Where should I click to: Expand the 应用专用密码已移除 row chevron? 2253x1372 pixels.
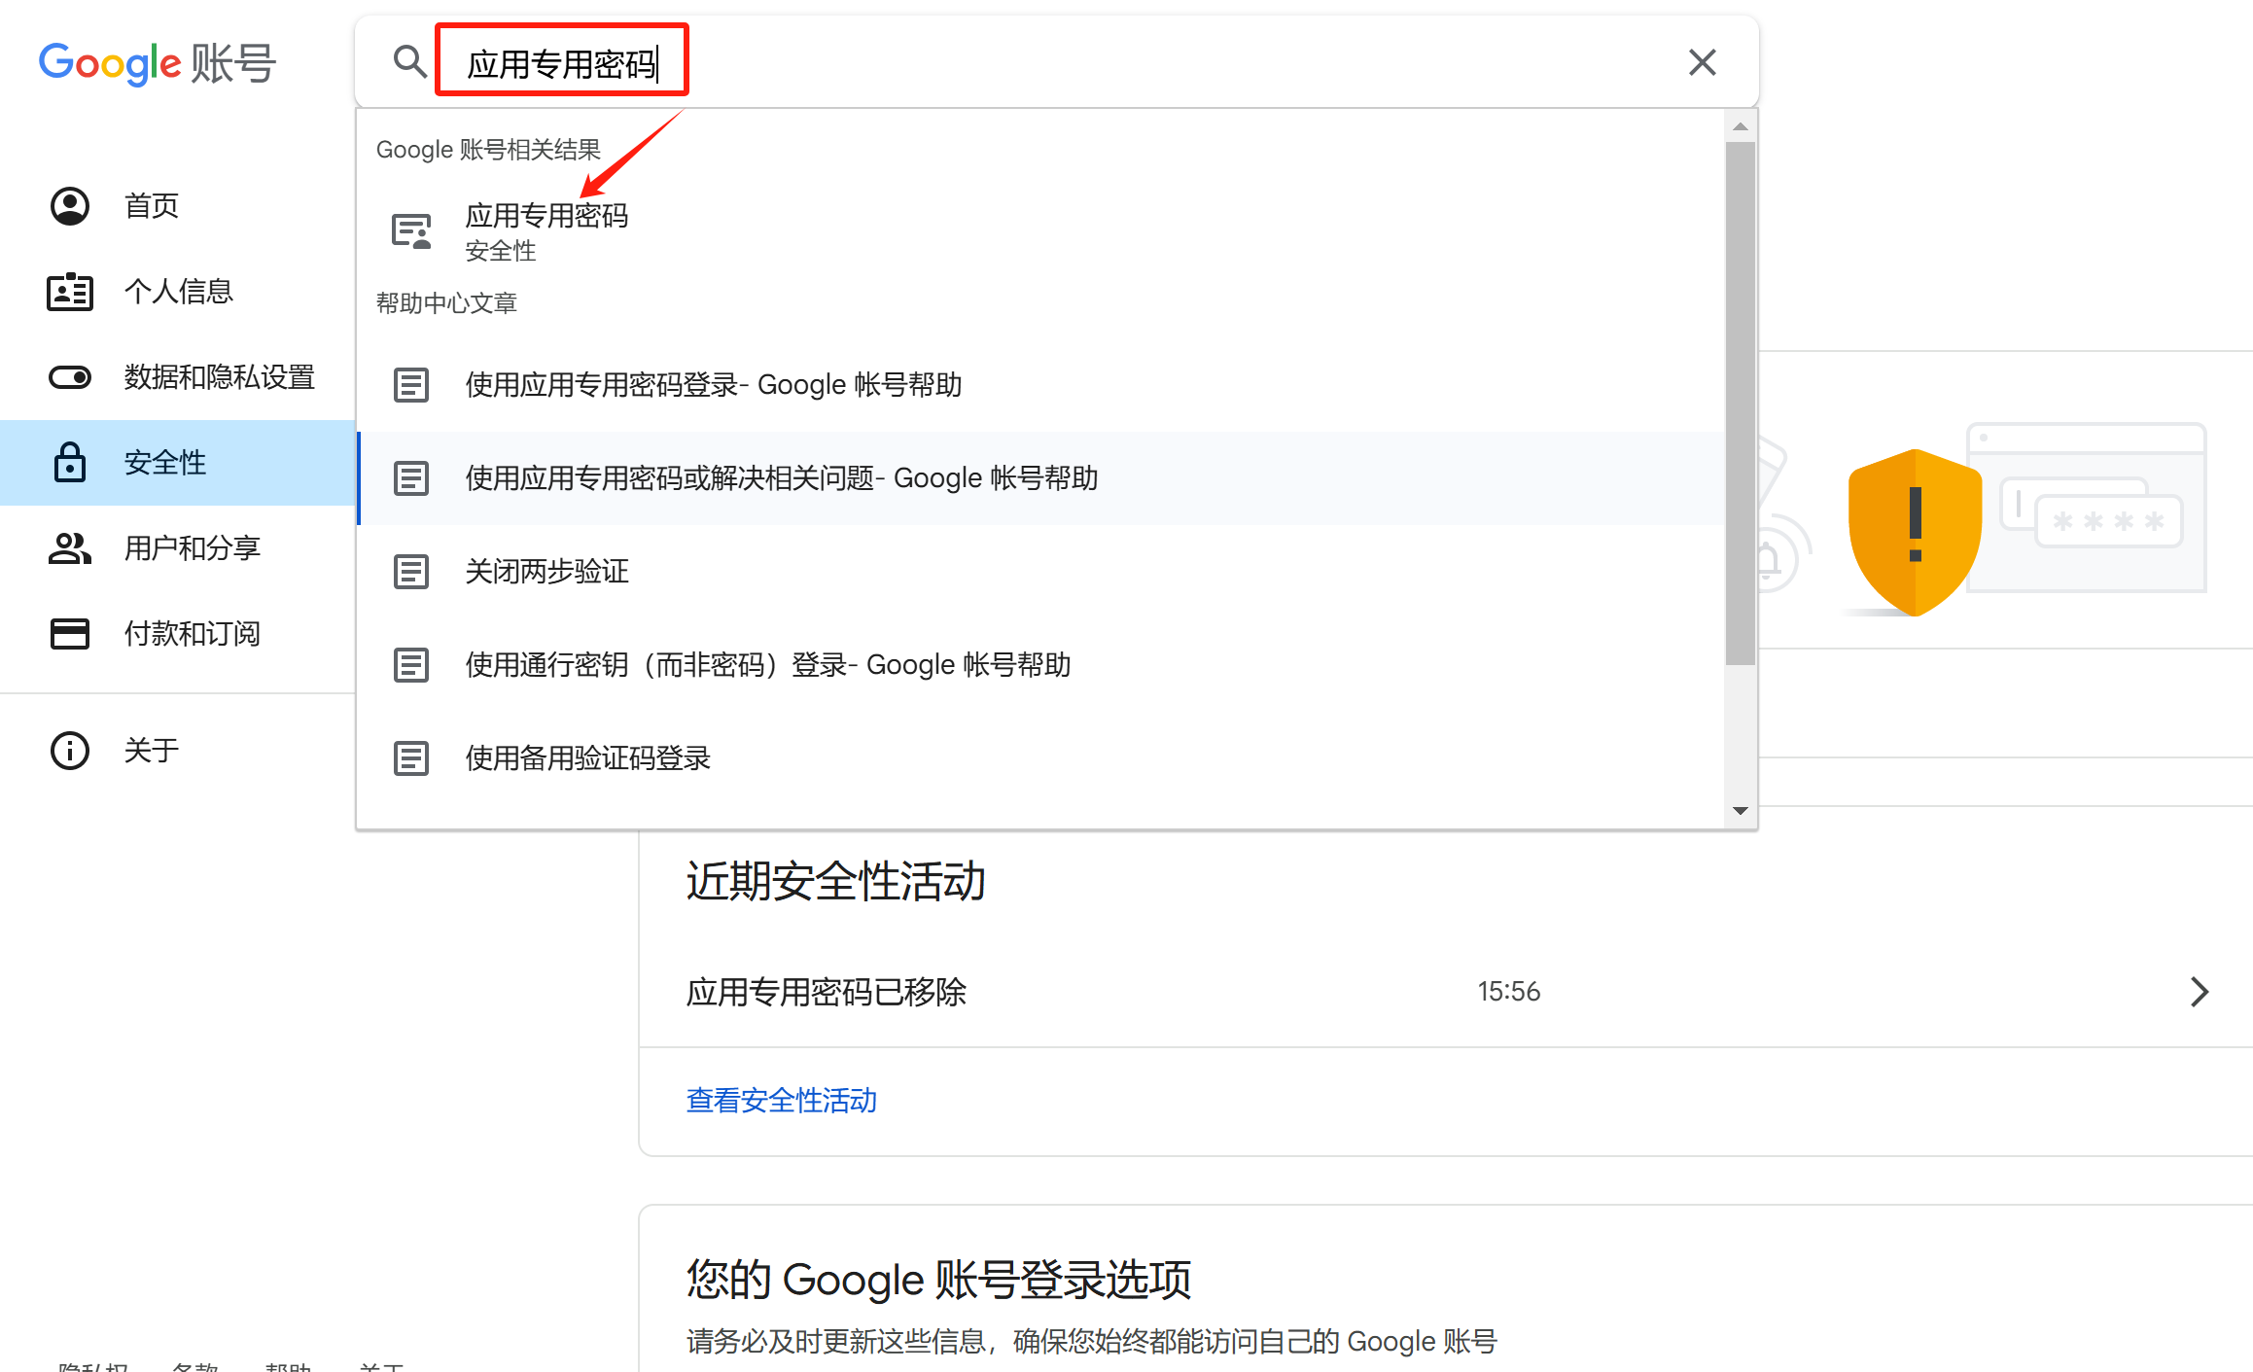tap(2200, 992)
